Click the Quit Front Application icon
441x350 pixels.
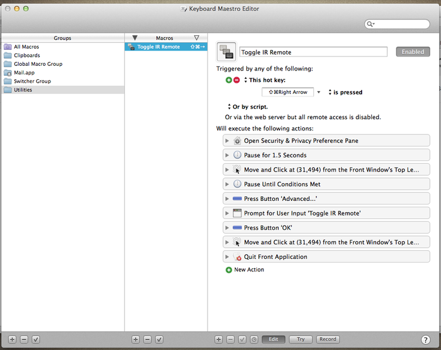point(238,257)
